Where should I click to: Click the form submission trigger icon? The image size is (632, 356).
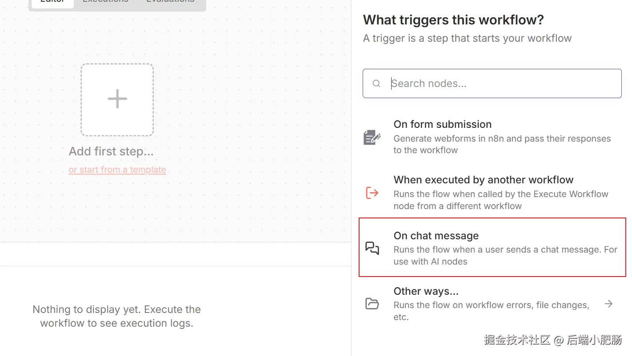click(372, 137)
